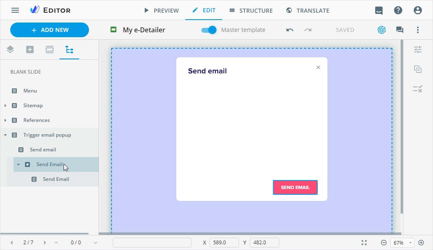Screen dimensions: 433x250
Task: Open the user account profile icon
Action: click(417, 10)
